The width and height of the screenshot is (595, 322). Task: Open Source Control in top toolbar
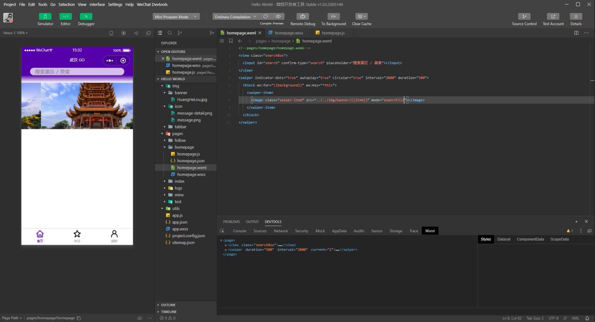[524, 16]
